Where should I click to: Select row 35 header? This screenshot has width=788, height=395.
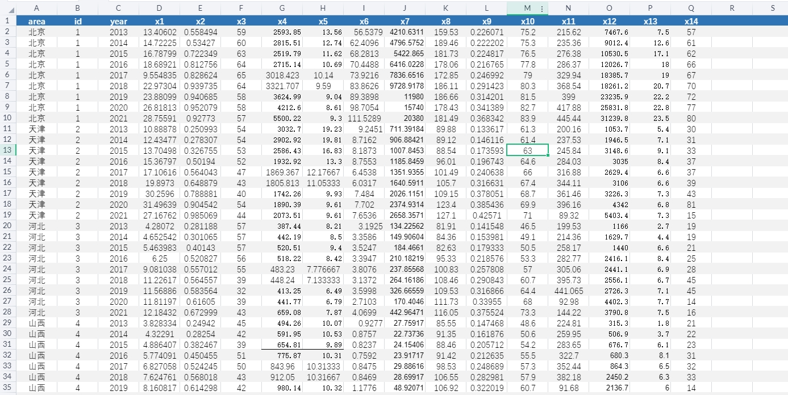pyautogui.click(x=8, y=388)
